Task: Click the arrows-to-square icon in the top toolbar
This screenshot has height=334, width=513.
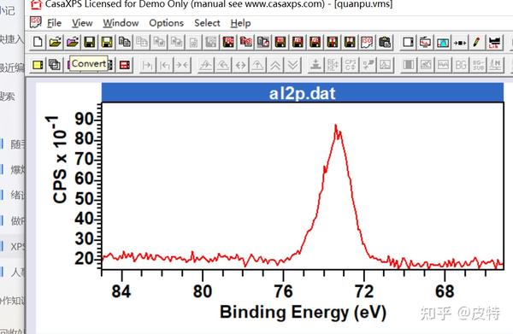Action: pos(460,42)
